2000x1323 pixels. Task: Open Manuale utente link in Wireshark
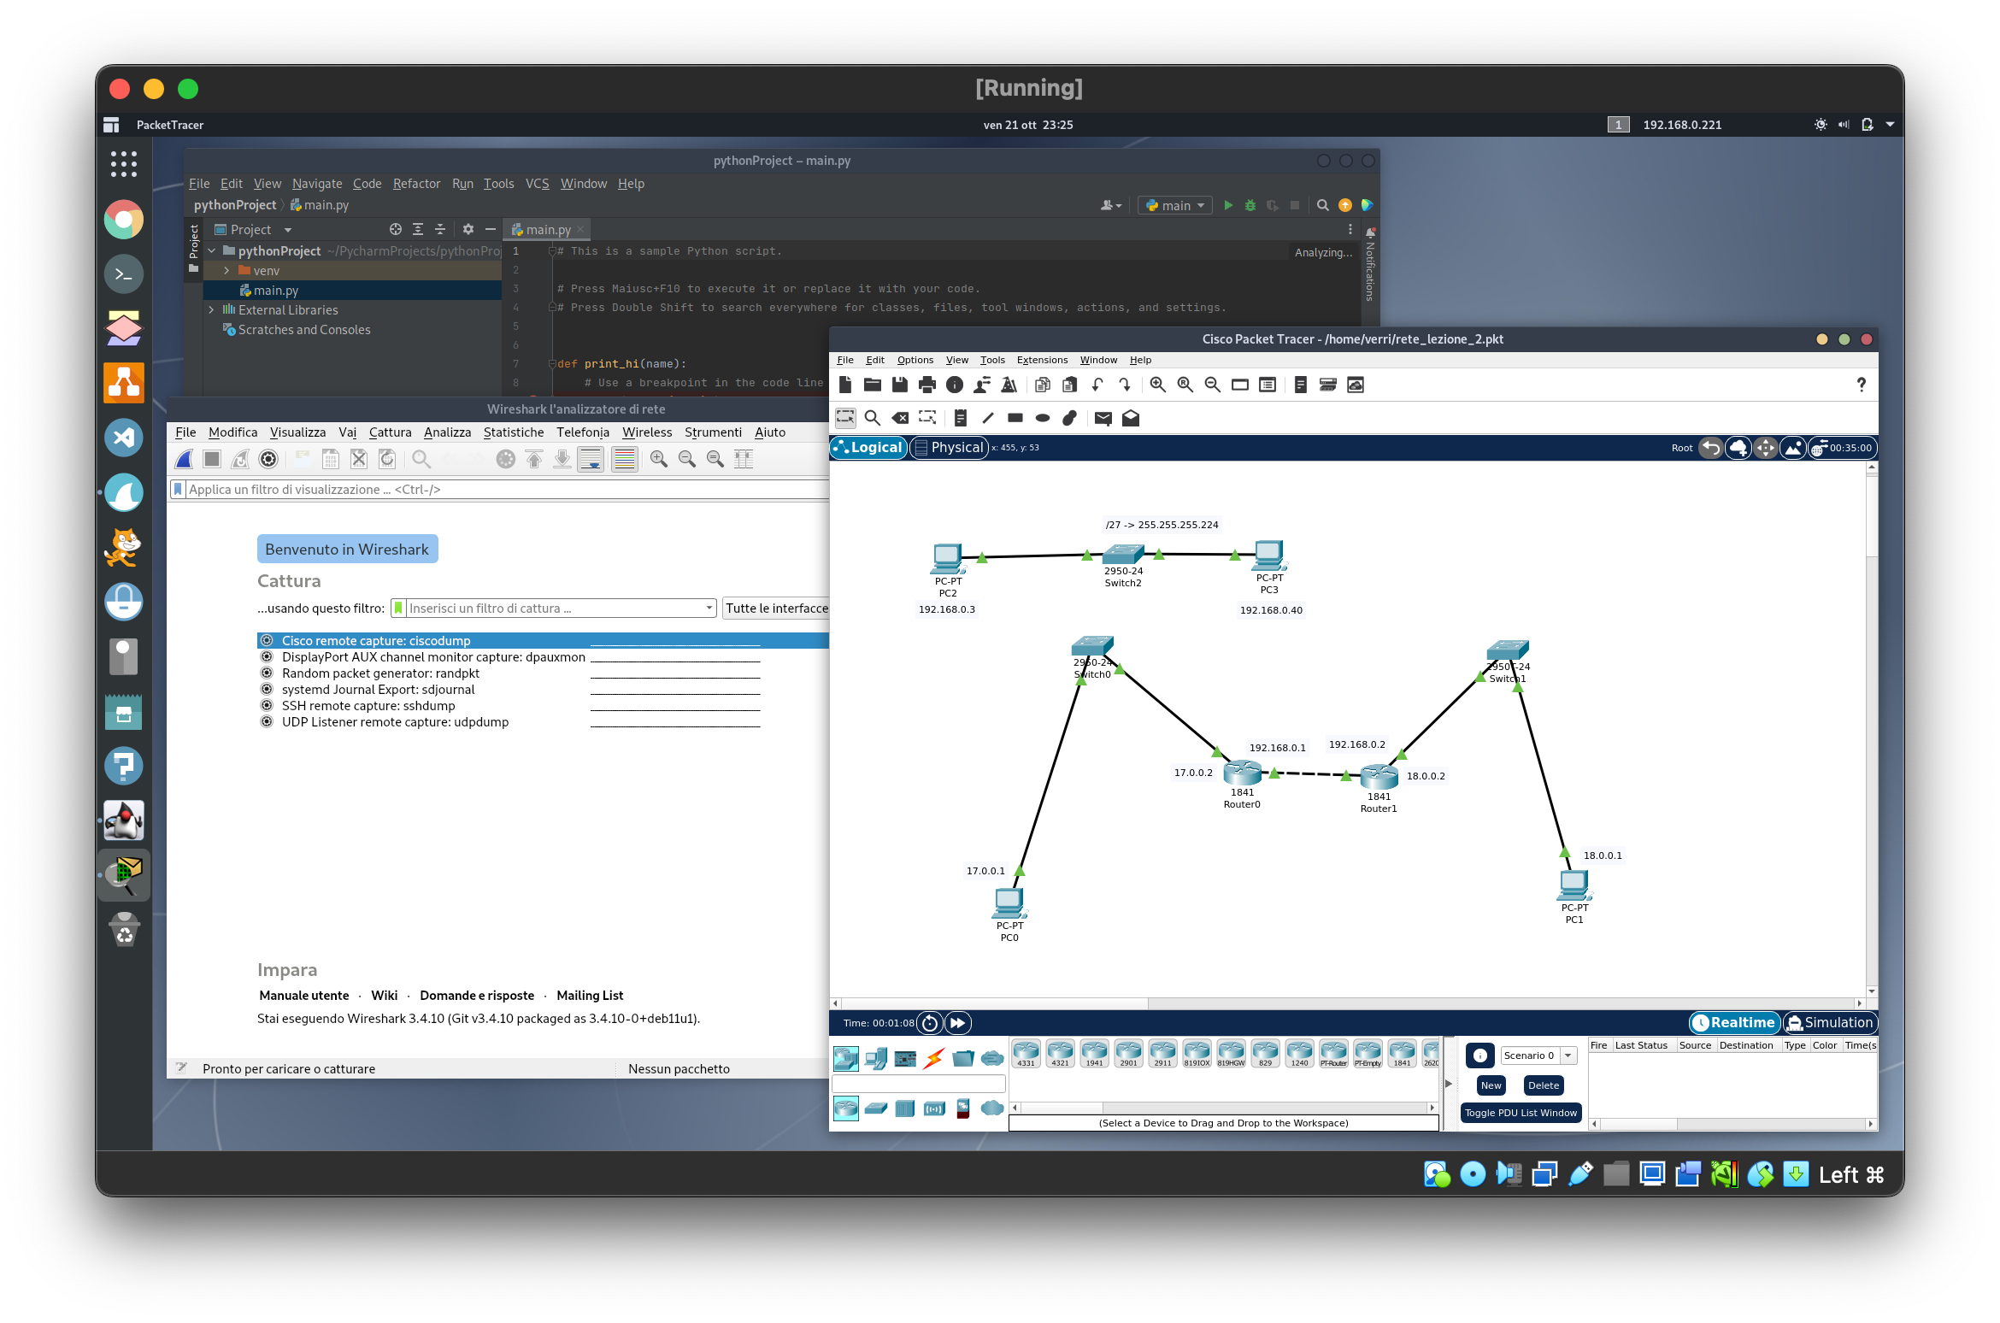(x=304, y=996)
